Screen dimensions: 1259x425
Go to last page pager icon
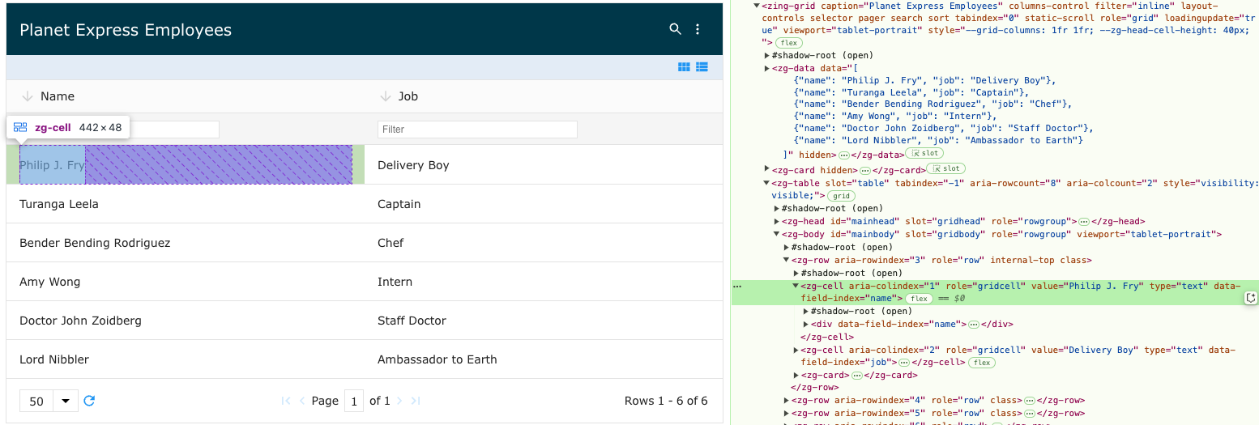click(416, 401)
